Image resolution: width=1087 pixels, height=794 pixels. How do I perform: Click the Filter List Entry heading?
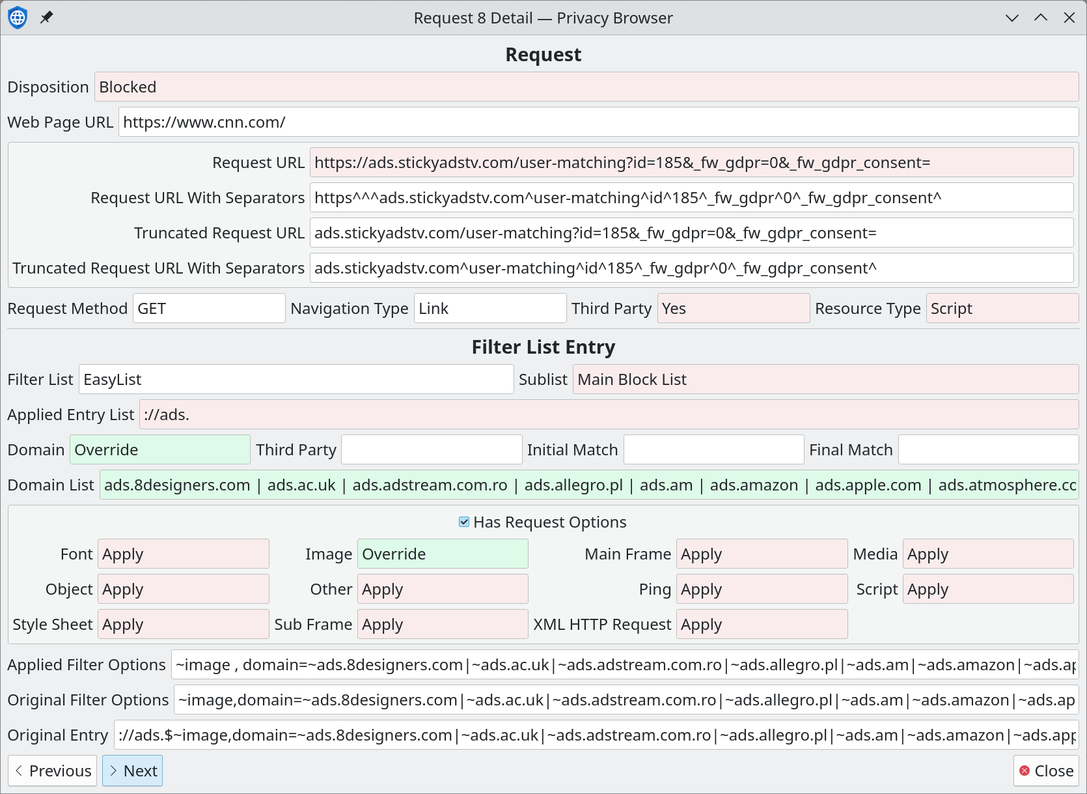click(x=543, y=347)
